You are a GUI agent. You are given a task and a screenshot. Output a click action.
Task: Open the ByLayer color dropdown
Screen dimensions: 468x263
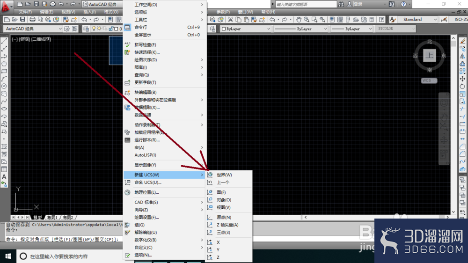(x=246, y=29)
